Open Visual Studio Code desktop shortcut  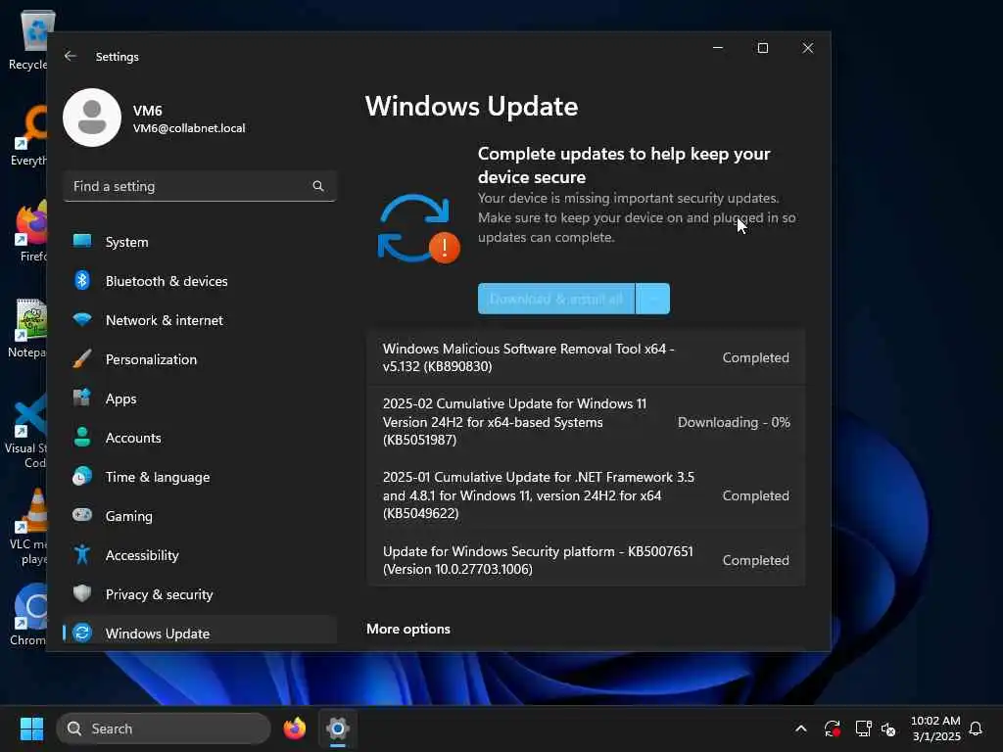(28, 431)
